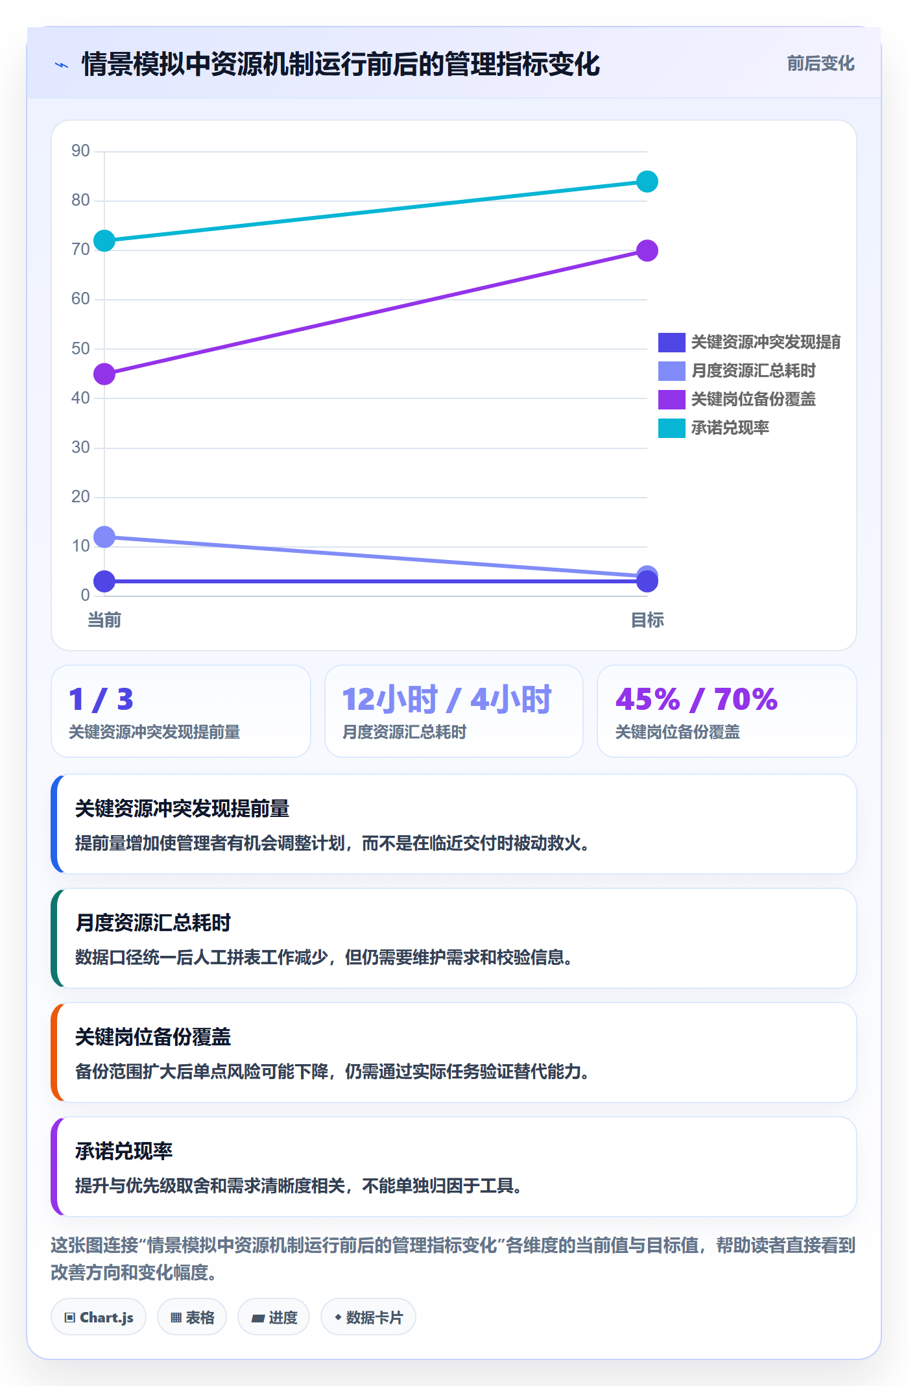Click the icon inside Chart.js chip
The image size is (908, 1386).
[70, 1317]
